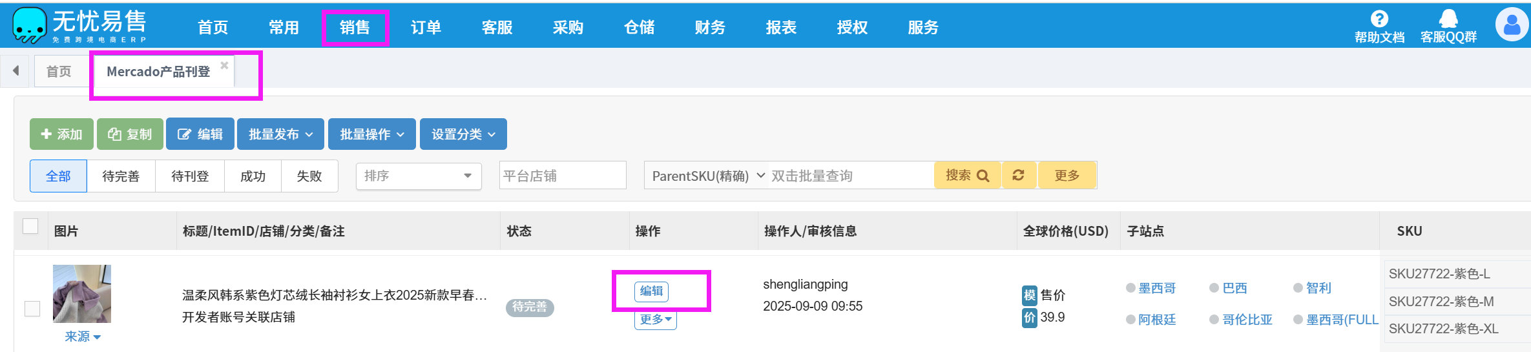
Task: Click the 无忧易售 logo
Action: click(x=79, y=26)
